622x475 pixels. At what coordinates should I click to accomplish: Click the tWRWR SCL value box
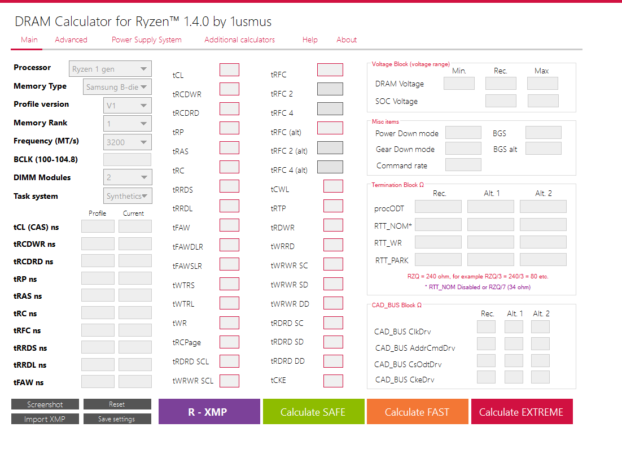click(229, 381)
